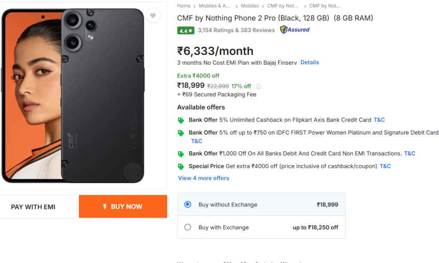Click the BUY NOW button
Viewport: 439px width, 263px height.
point(123,206)
